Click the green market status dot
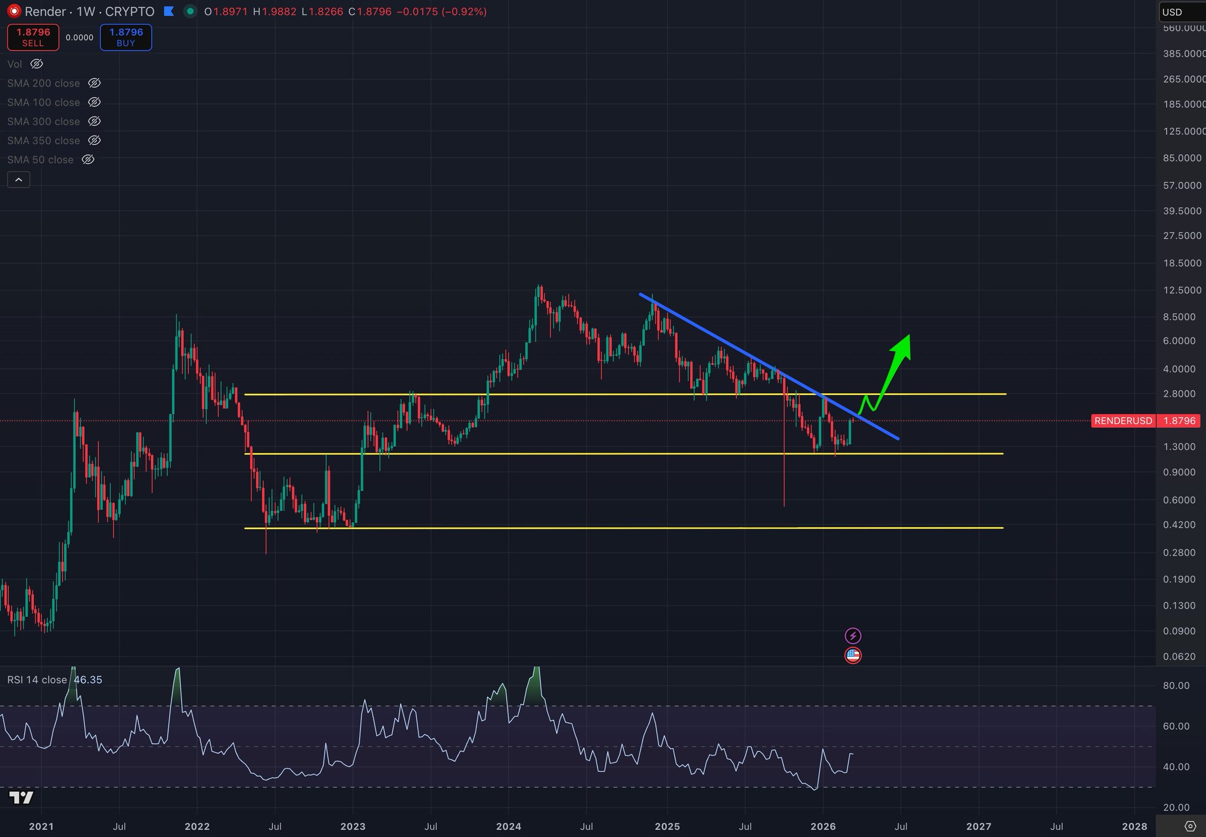 (190, 11)
